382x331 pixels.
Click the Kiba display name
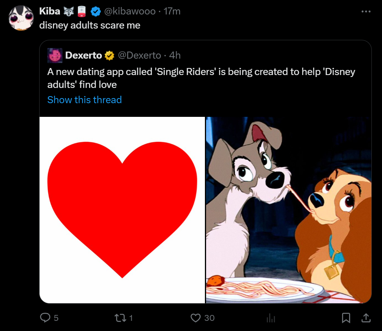pyautogui.click(x=49, y=11)
